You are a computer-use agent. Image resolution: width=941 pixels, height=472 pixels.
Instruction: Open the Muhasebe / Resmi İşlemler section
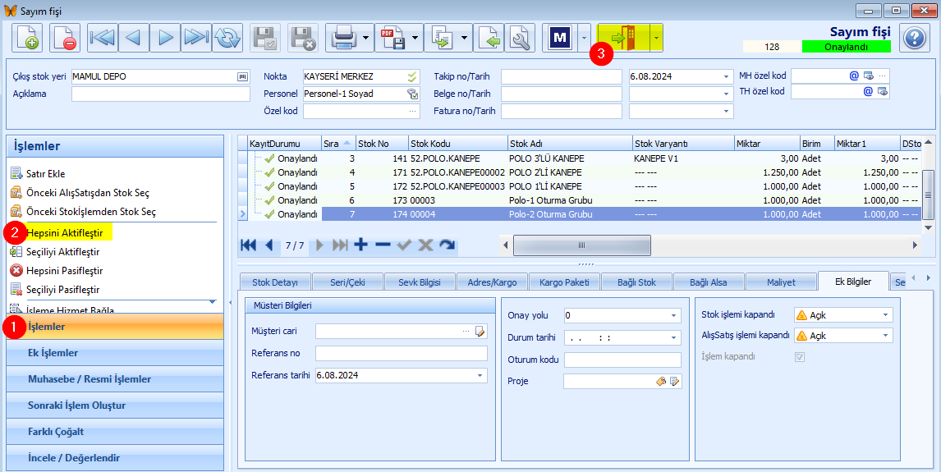click(x=115, y=379)
